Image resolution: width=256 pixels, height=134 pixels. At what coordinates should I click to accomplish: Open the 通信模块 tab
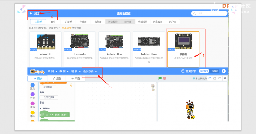[x=113, y=22]
